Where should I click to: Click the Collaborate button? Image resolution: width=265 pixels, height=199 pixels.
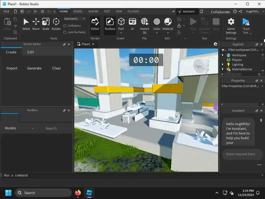click(220, 12)
